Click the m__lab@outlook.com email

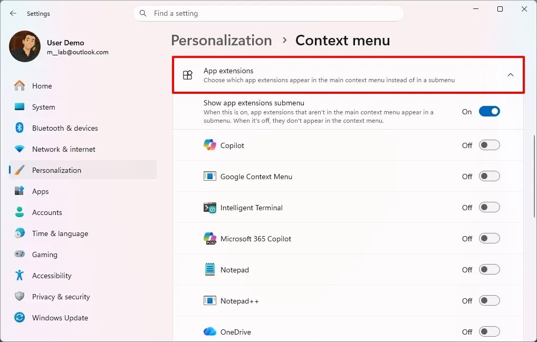[x=78, y=52]
